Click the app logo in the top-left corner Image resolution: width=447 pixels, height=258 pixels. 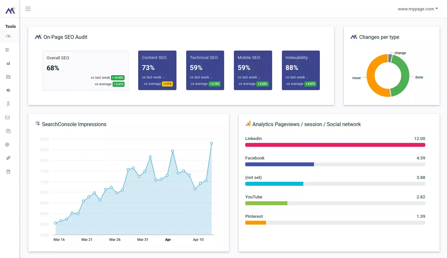[10, 10]
